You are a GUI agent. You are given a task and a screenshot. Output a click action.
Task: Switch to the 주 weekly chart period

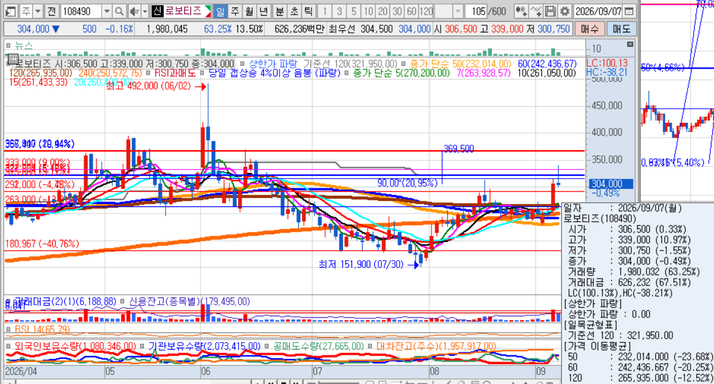pyautogui.click(x=235, y=11)
